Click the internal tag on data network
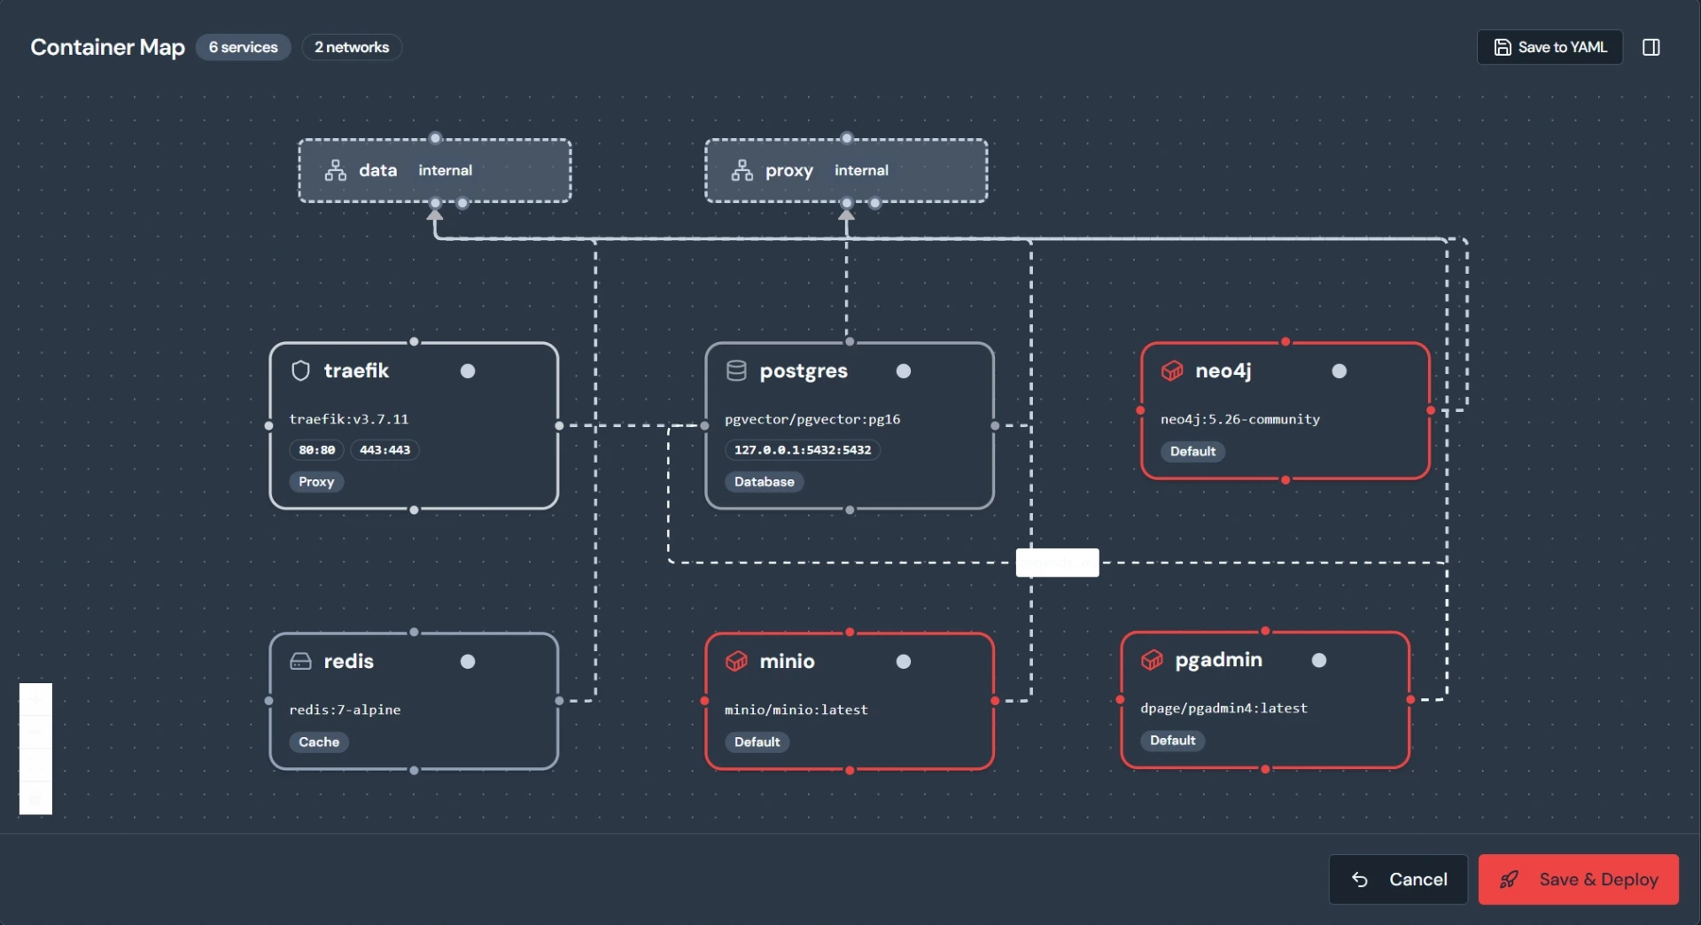This screenshot has width=1701, height=925. [446, 170]
